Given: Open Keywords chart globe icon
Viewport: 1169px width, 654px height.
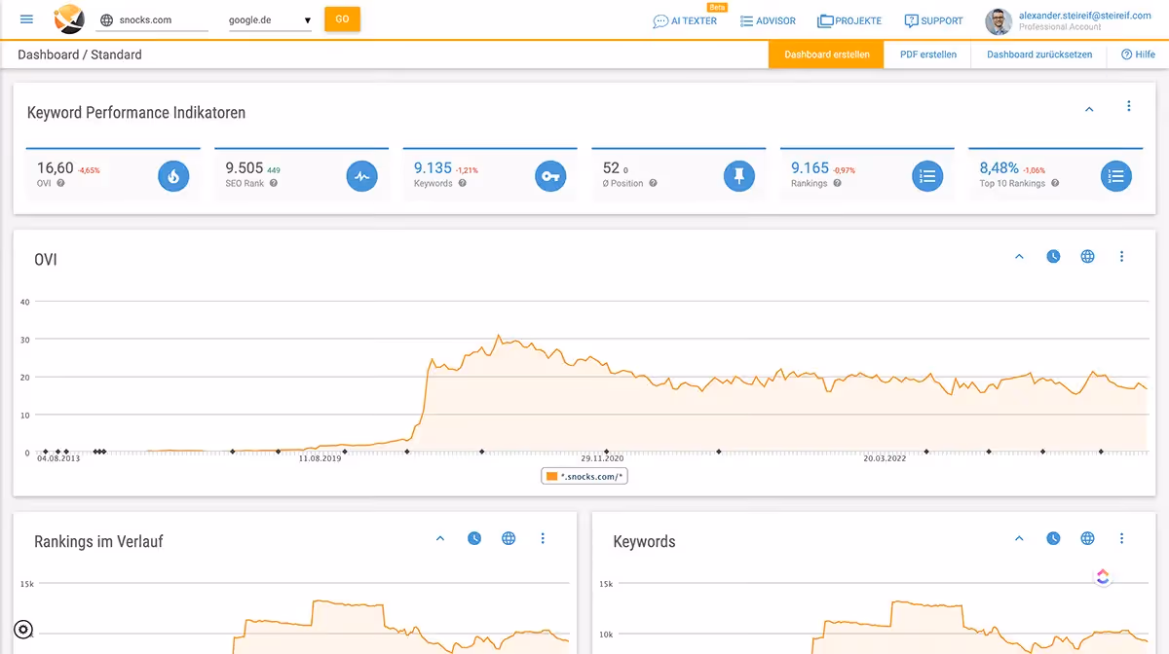Looking at the screenshot, I should tap(1087, 538).
